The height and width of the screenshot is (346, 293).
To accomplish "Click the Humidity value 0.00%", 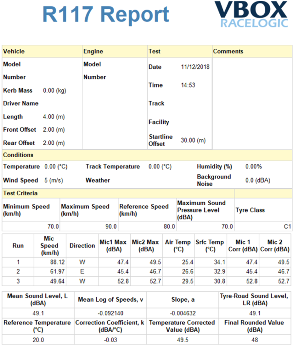I will tap(253, 167).
